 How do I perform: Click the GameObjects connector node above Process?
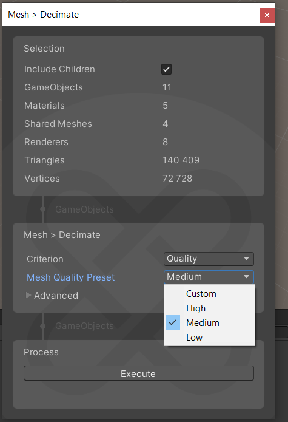(42, 326)
